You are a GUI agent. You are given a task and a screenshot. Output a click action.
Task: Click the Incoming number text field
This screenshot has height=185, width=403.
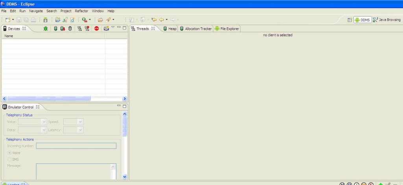pos(76,146)
